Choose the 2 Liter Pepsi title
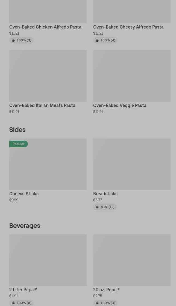The image size is (176, 306). [23, 290]
